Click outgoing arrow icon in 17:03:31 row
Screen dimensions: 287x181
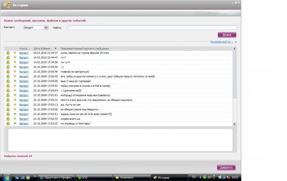tap(15, 100)
